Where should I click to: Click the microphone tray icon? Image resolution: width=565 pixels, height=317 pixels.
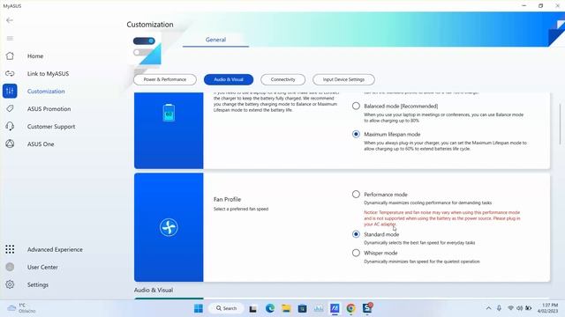point(499,308)
